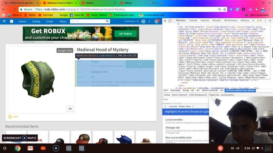Select the Event Listeners pane tab
273x153 pixels.
180,95
